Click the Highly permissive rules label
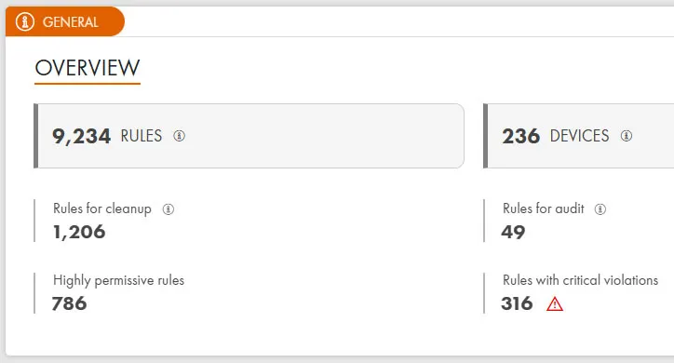 tap(118, 280)
